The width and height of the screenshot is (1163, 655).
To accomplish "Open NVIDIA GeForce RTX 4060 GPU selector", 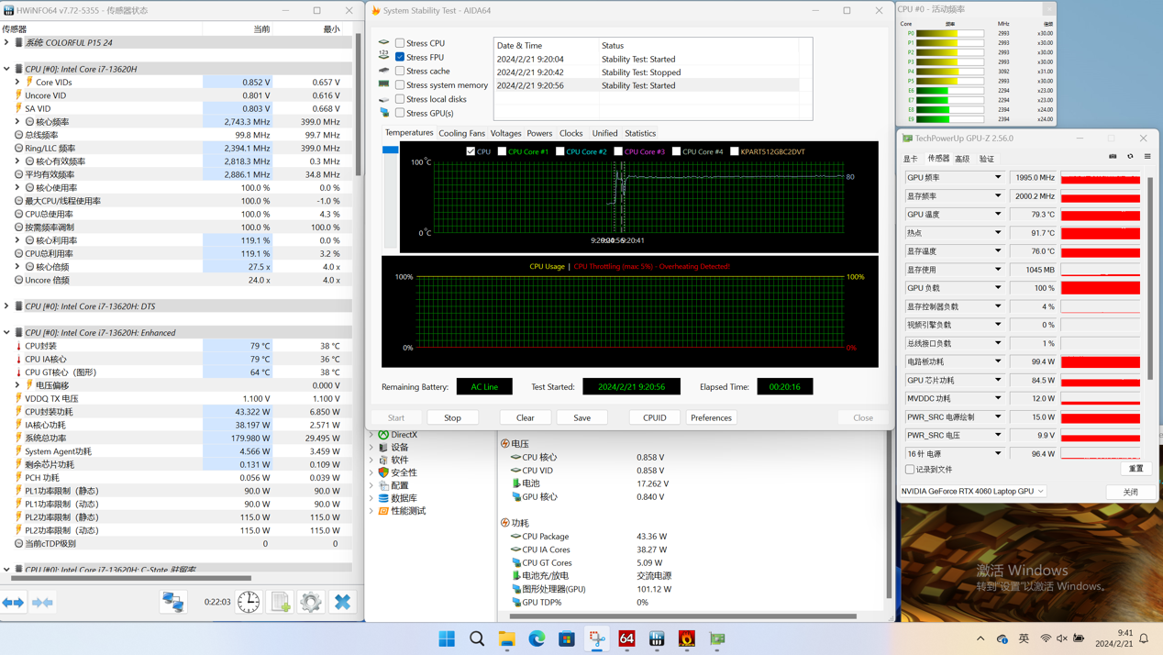I will click(973, 492).
